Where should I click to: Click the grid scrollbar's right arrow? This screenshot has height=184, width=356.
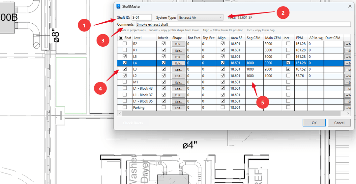click(348, 113)
